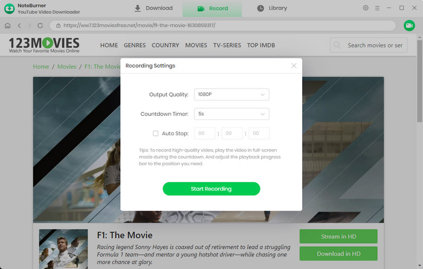Image resolution: width=423 pixels, height=269 pixels.
Task: Open the hamburger menu icon
Action: [x=377, y=8]
